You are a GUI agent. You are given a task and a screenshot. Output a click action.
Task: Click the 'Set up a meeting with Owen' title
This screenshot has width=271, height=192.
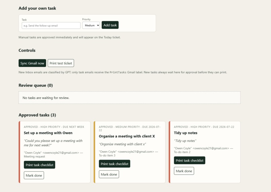coord(48,133)
